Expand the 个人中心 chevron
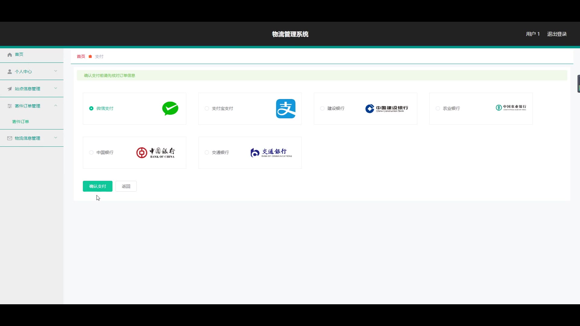 [56, 71]
